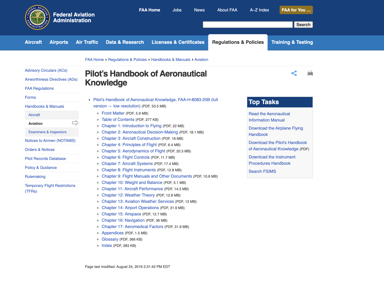
Task: Select the Air Traffic tab
Action: click(x=87, y=42)
